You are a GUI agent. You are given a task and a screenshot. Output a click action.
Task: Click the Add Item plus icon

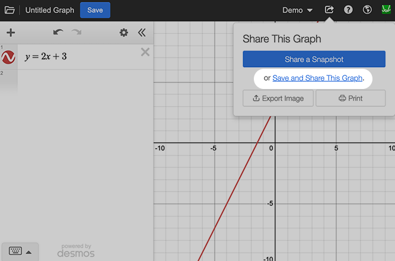10,33
